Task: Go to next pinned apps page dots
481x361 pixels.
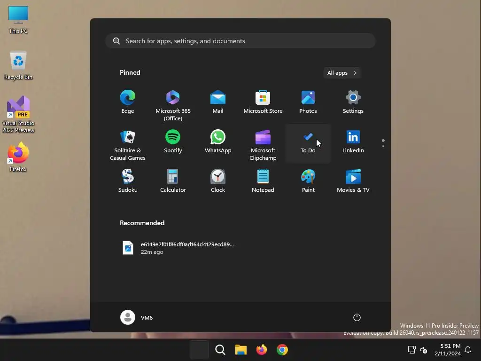Action: (383, 143)
